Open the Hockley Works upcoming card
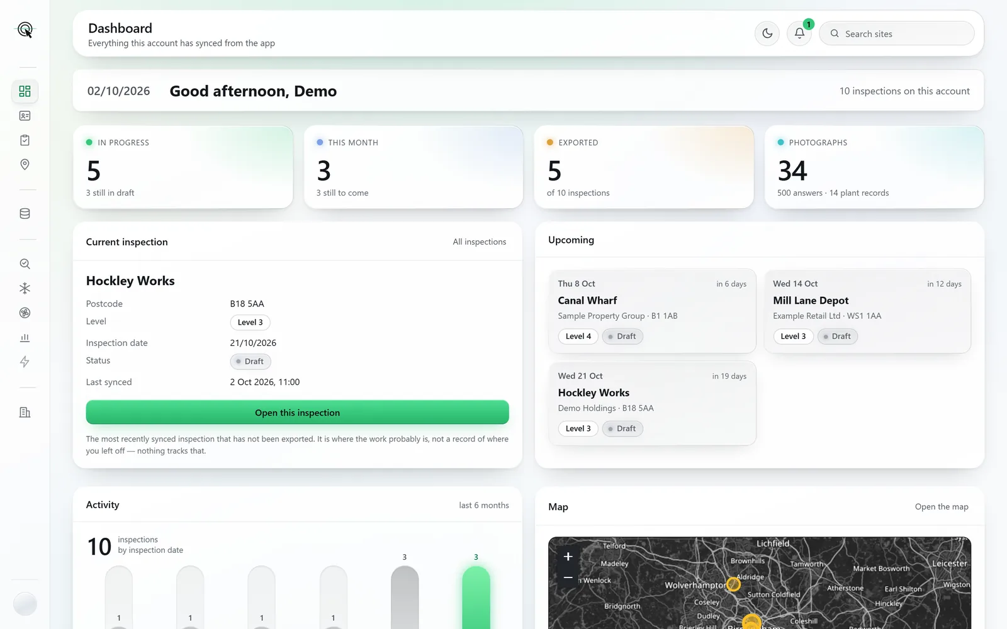The height and width of the screenshot is (629, 1007). tap(652, 403)
